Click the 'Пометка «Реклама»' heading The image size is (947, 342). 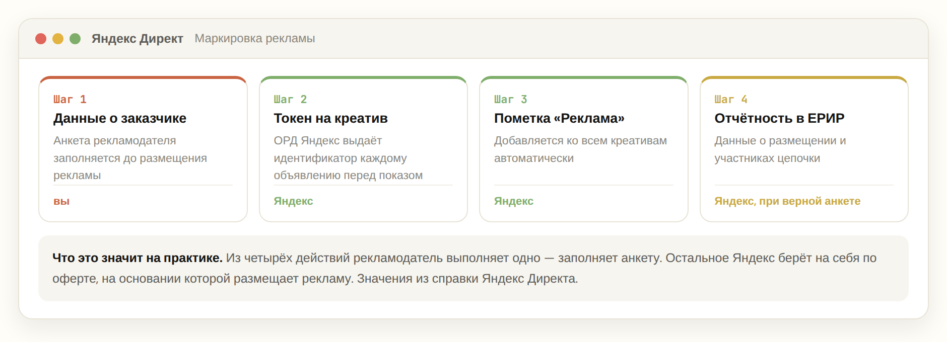559,118
